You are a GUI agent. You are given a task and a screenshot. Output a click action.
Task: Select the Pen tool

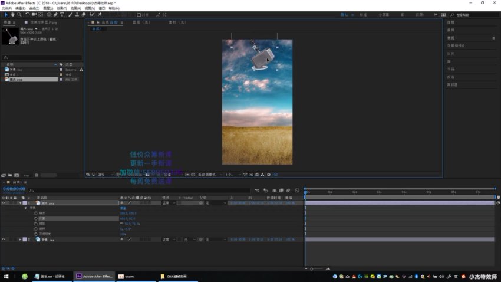[57, 15]
